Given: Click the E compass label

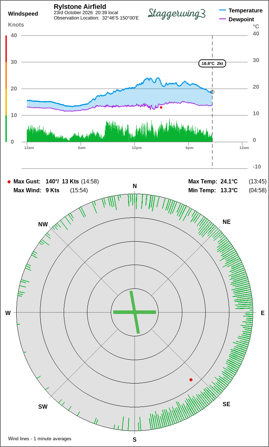Looking at the screenshot, I should pos(263,313).
